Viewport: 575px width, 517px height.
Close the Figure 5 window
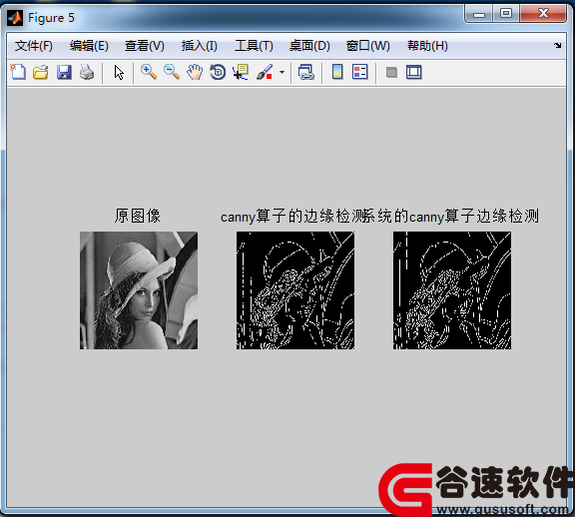(x=543, y=14)
